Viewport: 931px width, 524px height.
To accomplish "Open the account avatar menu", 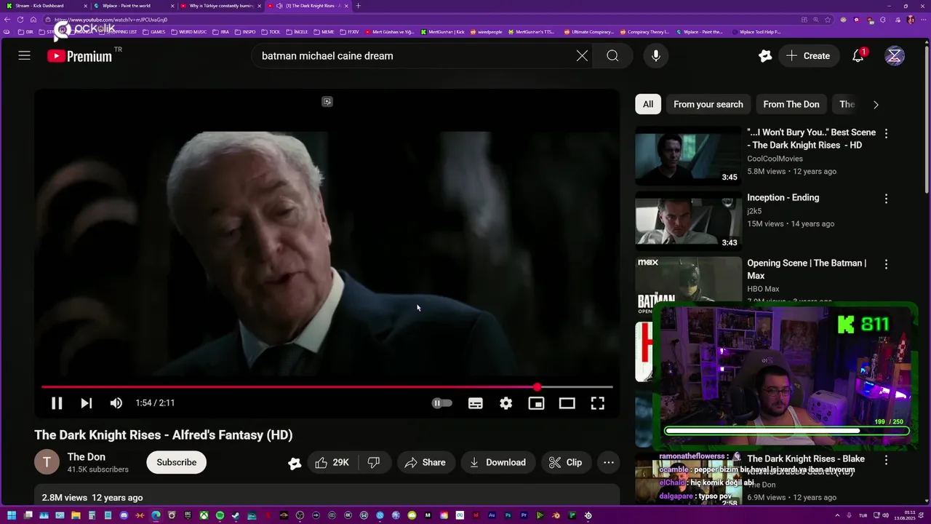I will point(895,55).
